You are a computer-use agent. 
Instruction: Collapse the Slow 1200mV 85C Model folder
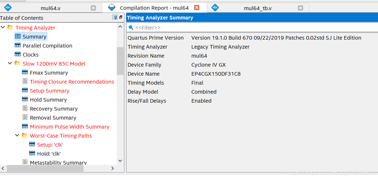click(x=10, y=63)
